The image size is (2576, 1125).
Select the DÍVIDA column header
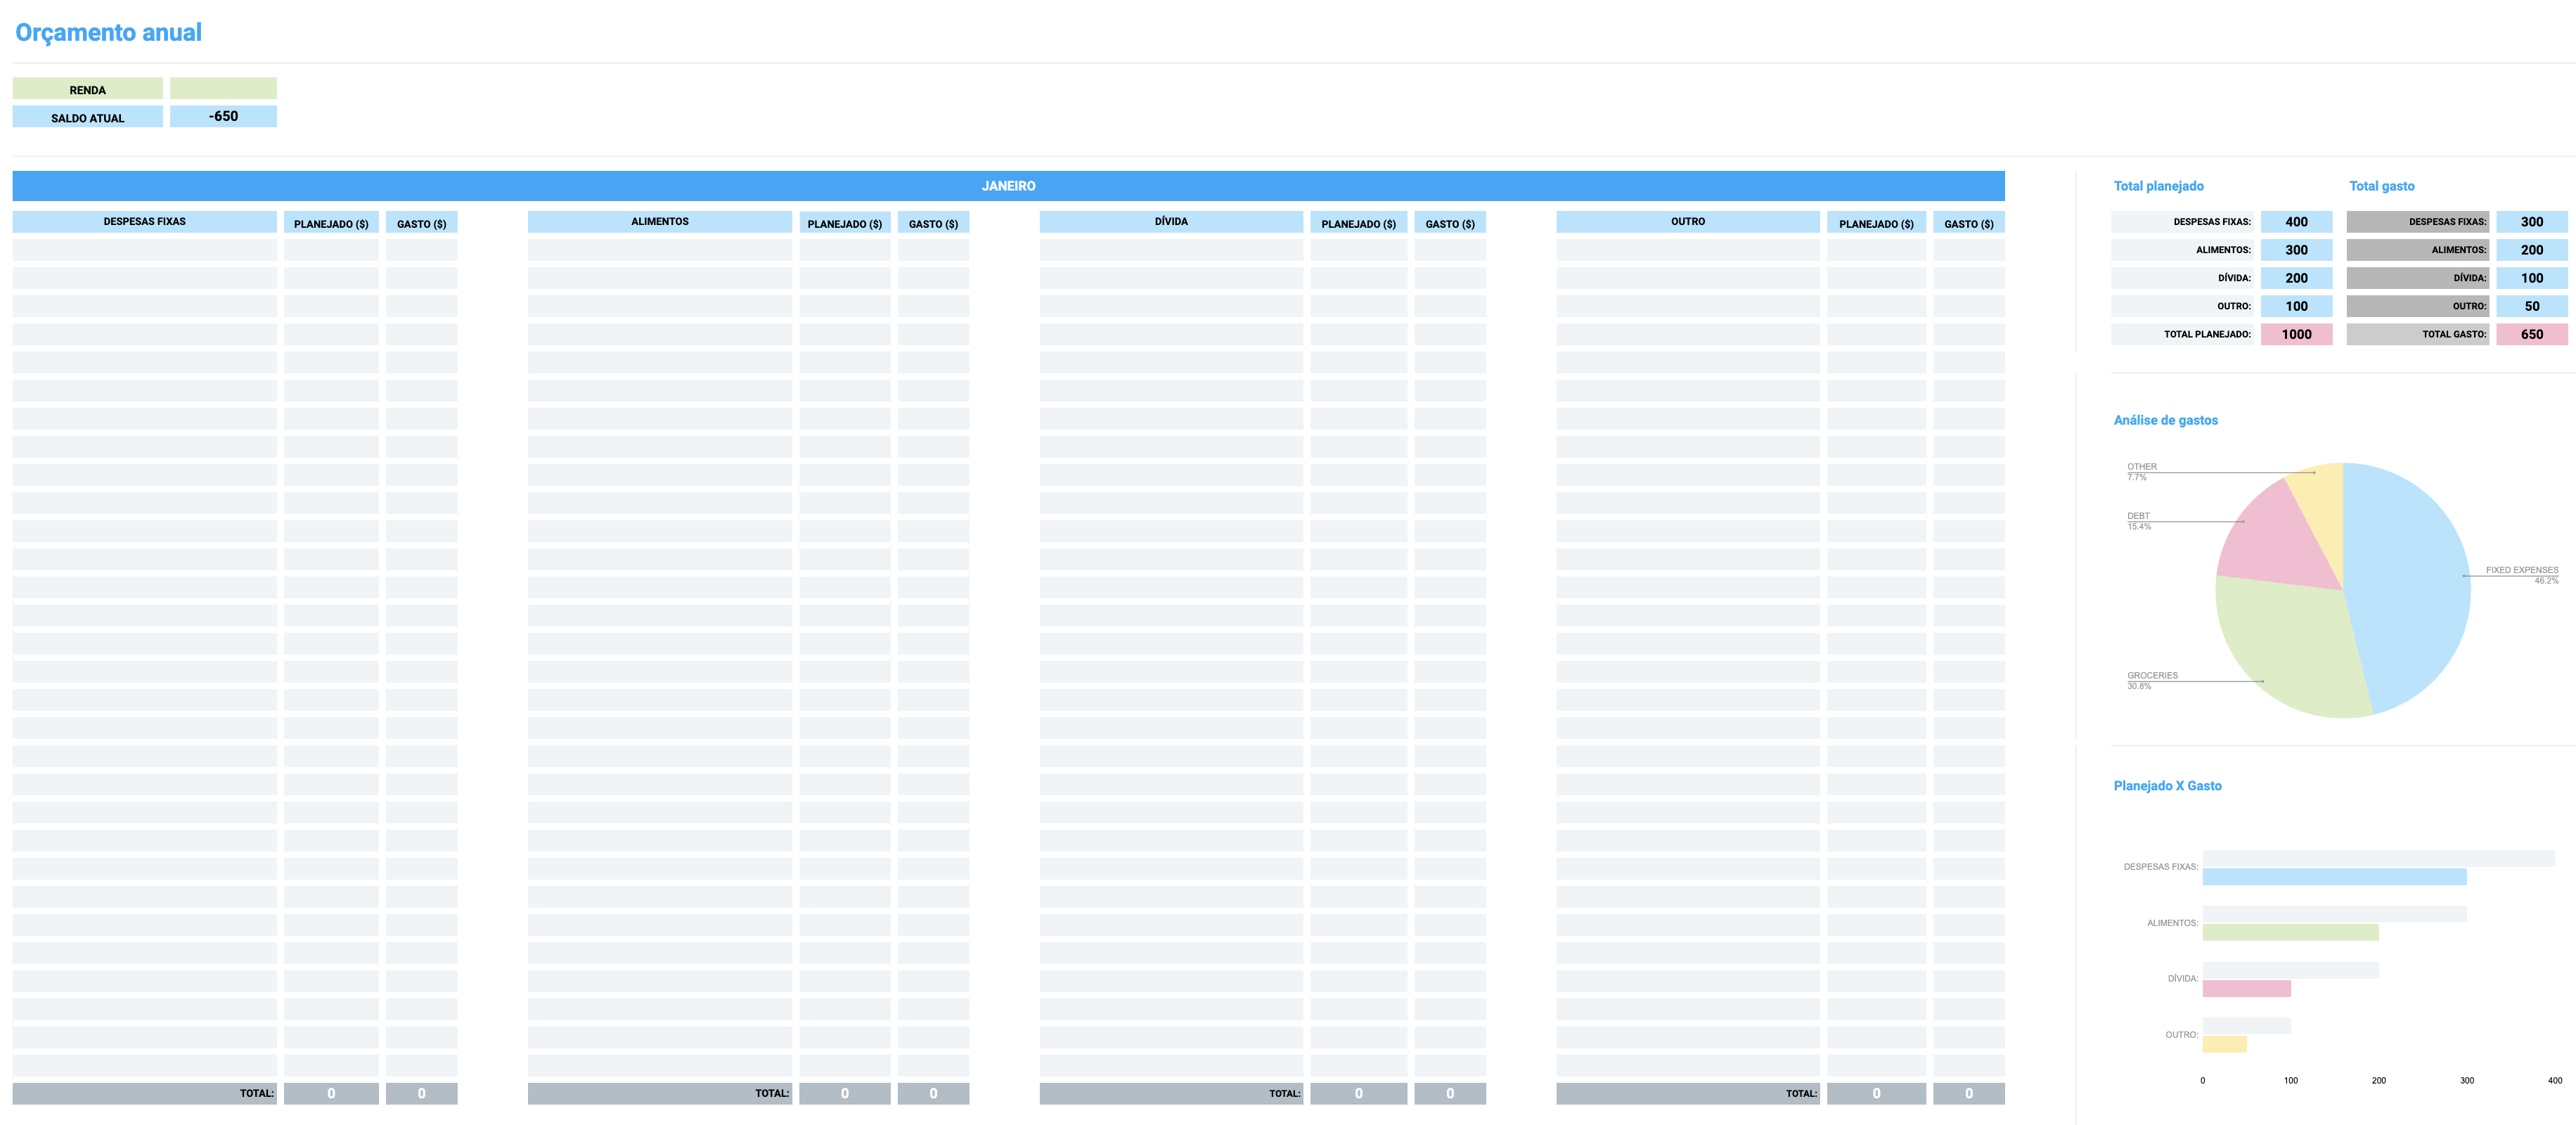point(1171,222)
